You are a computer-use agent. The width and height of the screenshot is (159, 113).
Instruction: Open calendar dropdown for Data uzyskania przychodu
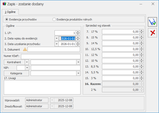point(57,44)
